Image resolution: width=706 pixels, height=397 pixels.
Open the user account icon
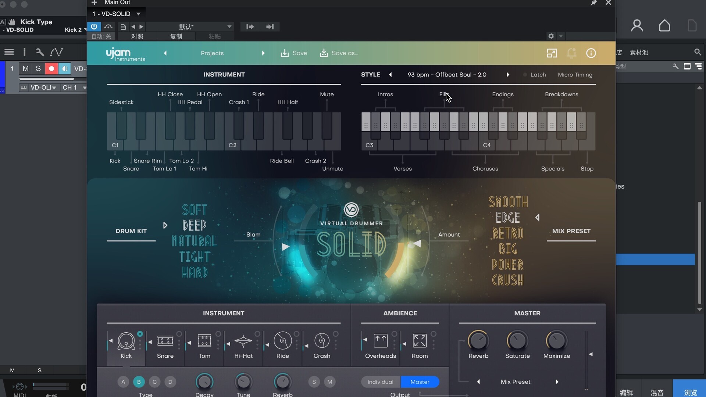point(637,26)
